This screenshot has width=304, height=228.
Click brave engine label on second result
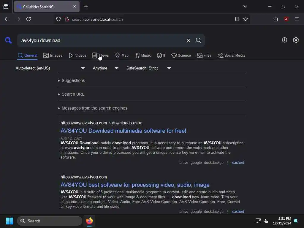(x=183, y=211)
